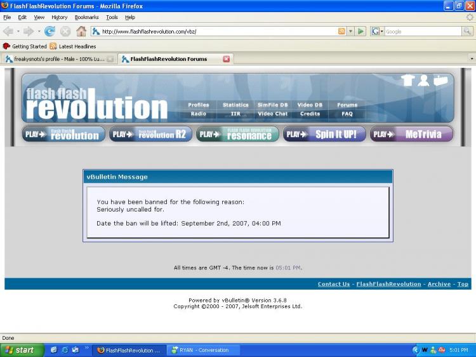
Task: Click the W icon in system tray
Action: coord(425,350)
